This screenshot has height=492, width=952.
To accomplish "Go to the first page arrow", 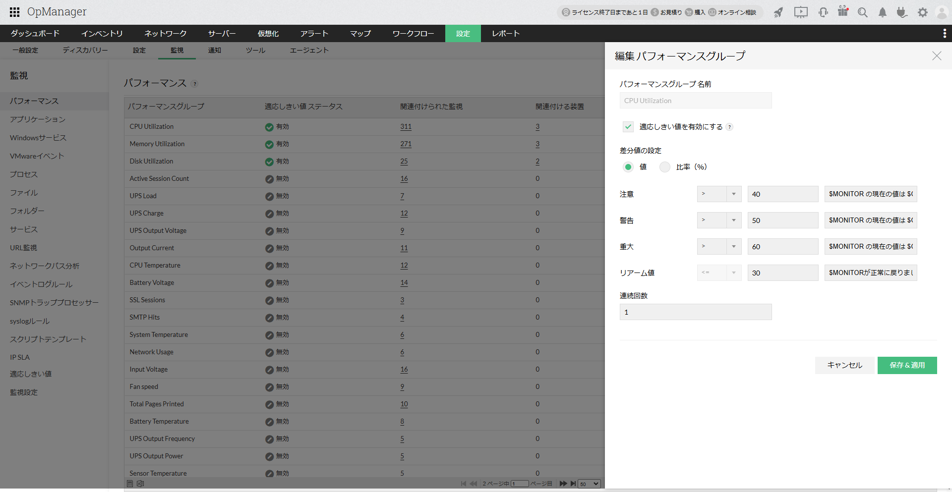I will click(464, 484).
